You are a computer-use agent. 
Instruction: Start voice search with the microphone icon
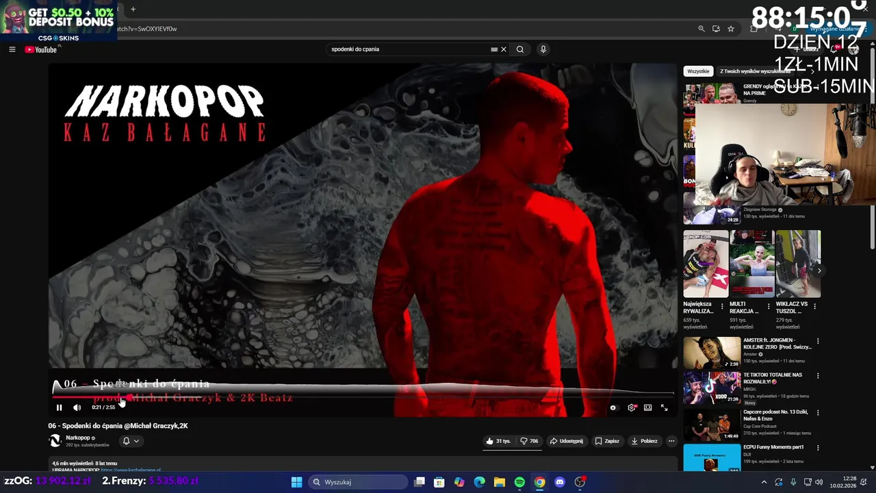pyautogui.click(x=543, y=49)
